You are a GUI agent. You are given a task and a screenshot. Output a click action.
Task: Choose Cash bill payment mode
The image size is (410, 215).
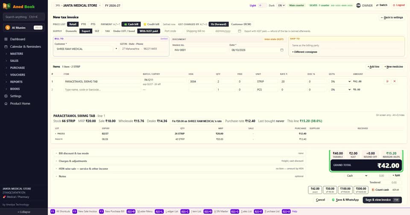[x=131, y=24]
